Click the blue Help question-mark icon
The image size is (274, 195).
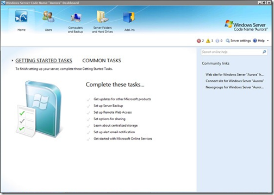[255, 41]
